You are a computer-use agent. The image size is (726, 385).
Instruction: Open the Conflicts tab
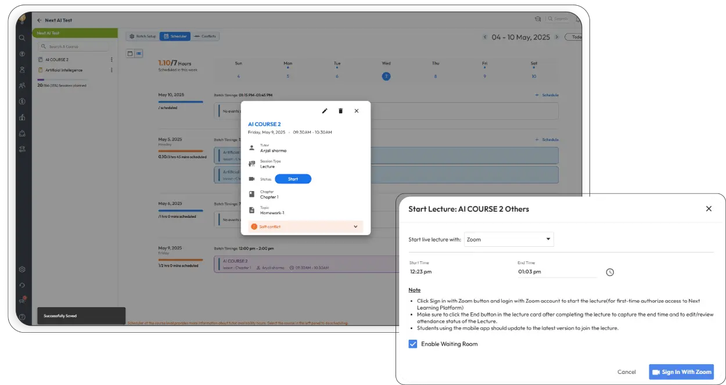coord(205,37)
